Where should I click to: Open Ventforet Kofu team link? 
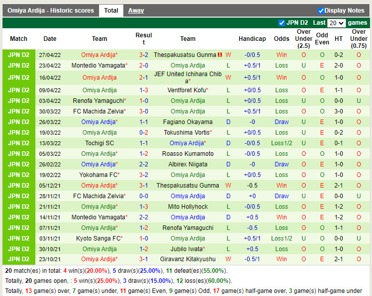(x=188, y=90)
